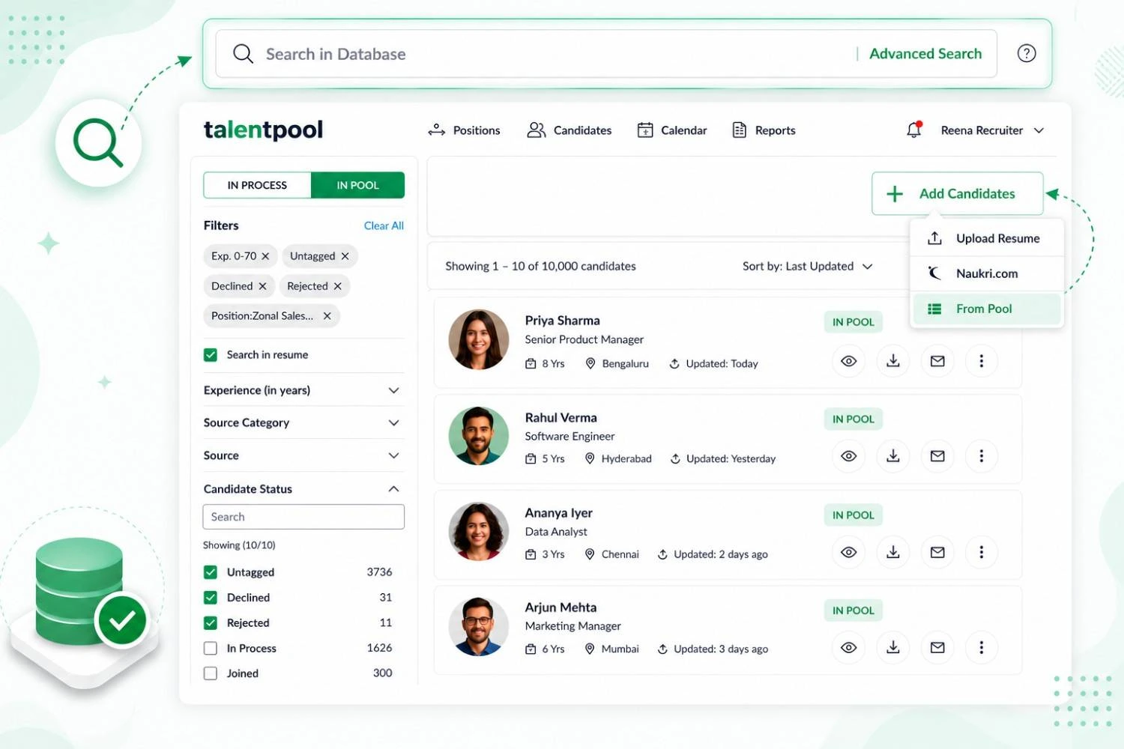View Priya Sharma's profile eye icon

[848, 361]
